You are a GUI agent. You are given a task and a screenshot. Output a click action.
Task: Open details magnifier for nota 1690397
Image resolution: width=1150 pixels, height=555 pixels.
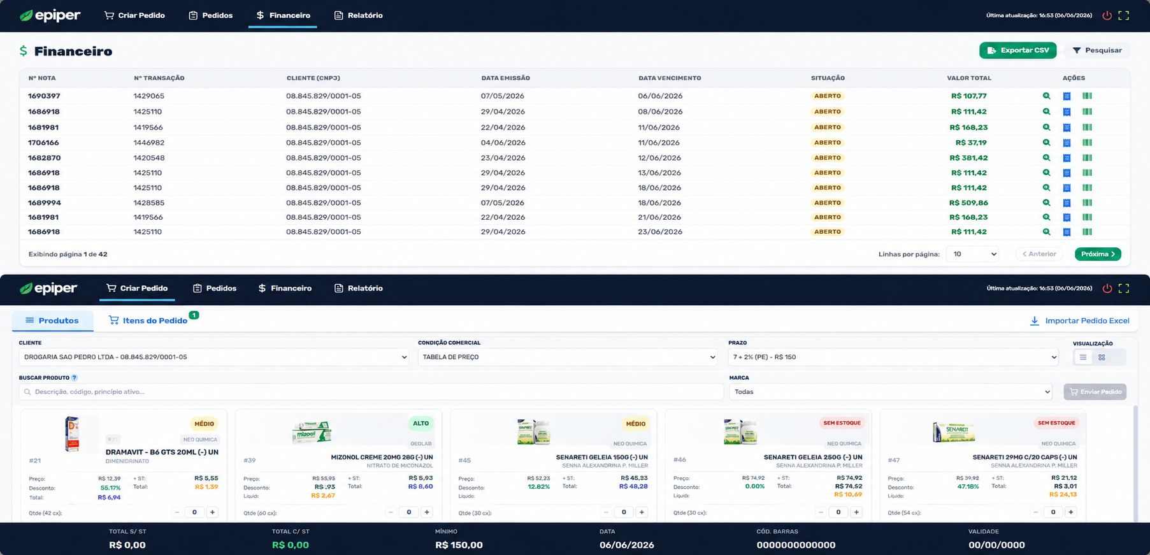1046,96
